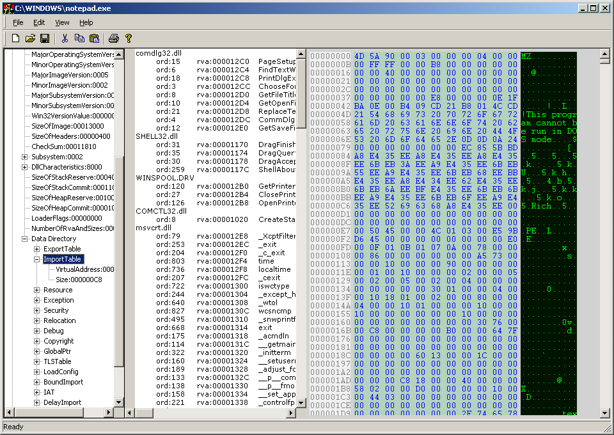Expand the ExportTable node
Screen dimensions: 614x435
pos(37,249)
